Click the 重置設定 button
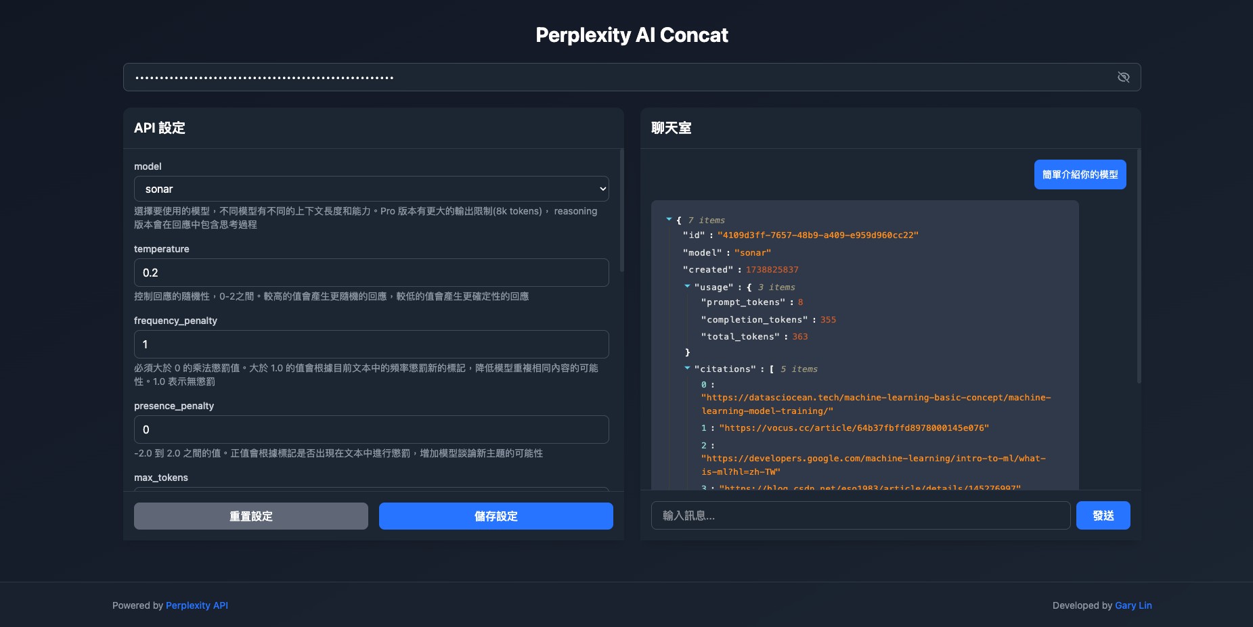1253x627 pixels. [x=250, y=515]
